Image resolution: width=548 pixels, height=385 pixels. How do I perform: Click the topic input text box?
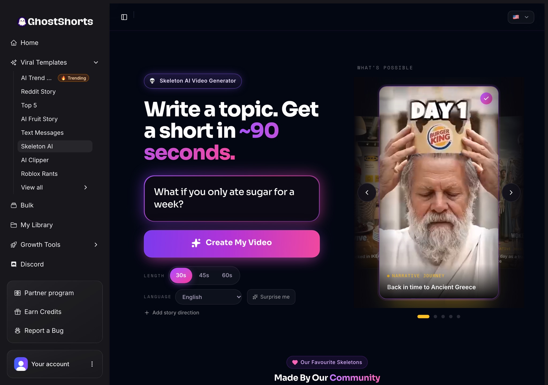tap(232, 199)
